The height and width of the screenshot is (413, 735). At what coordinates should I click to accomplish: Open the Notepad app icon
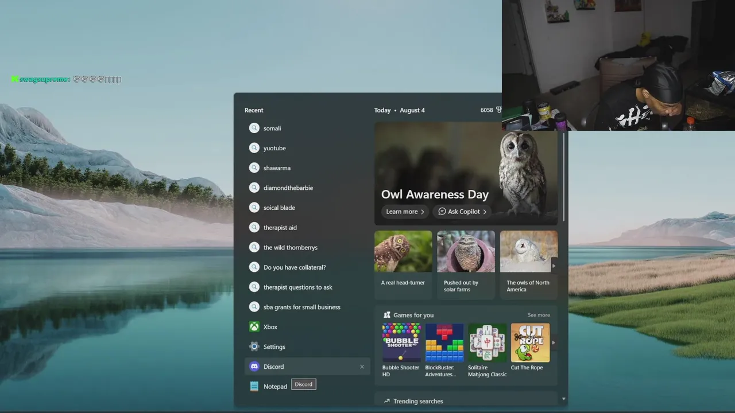coord(254,387)
